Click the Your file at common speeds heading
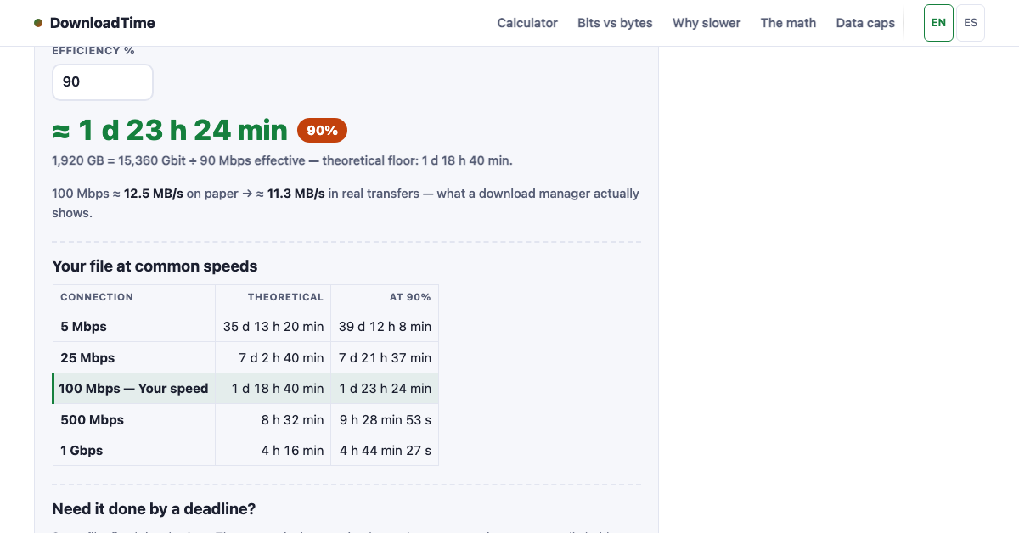Viewport: 1019px width, 533px height. click(x=155, y=266)
